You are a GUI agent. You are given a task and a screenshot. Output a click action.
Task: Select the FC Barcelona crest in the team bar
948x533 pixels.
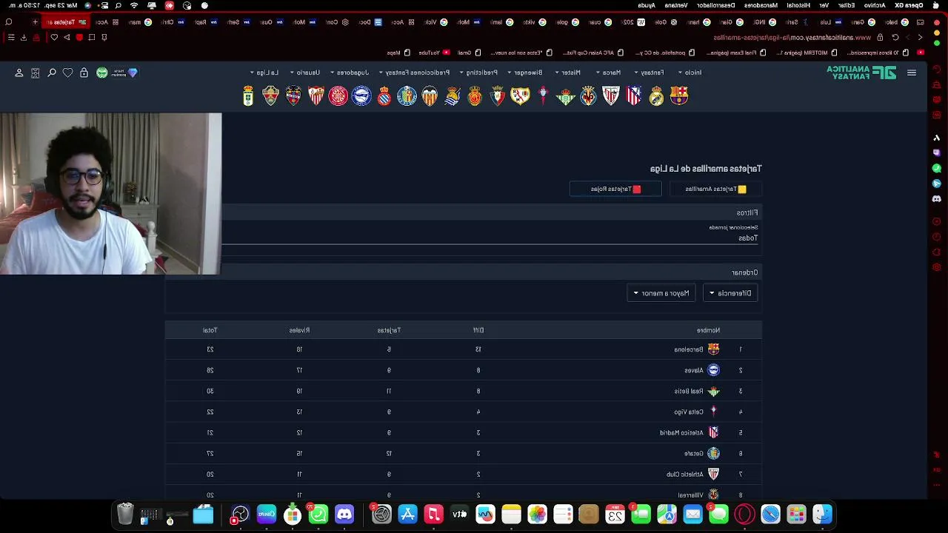click(679, 95)
